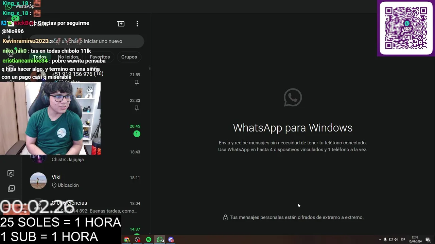Open Viki's profile picture

pos(38,181)
